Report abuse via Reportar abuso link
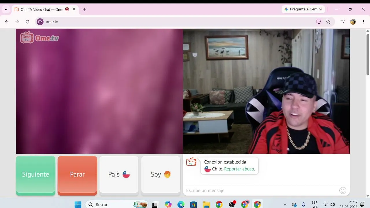 (239, 169)
